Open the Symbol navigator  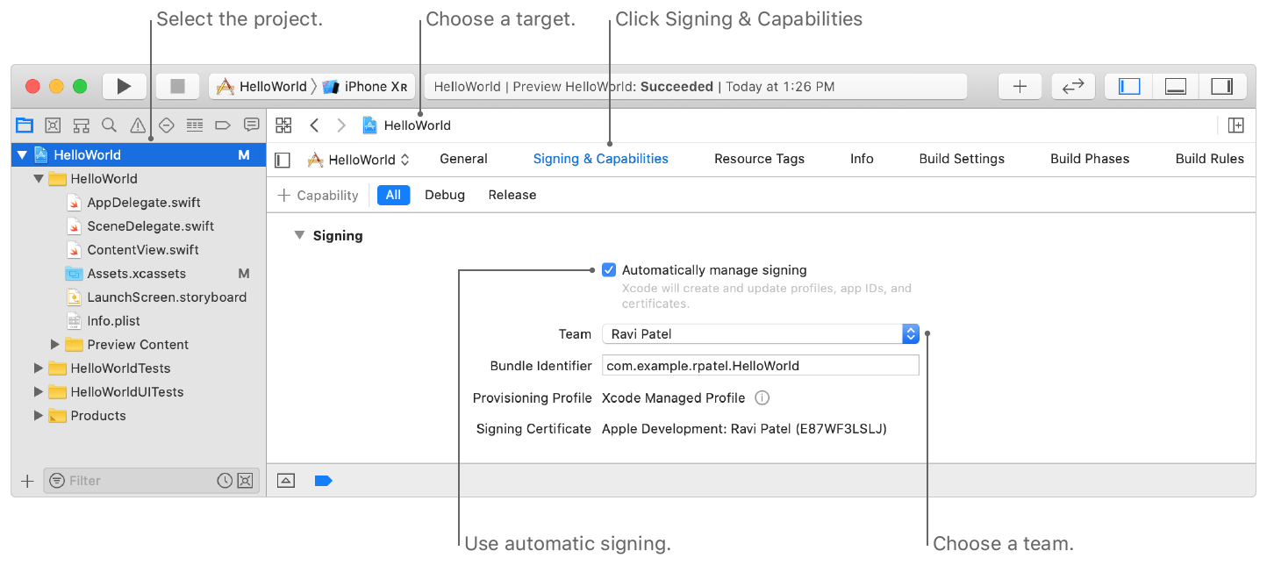pyautogui.click(x=82, y=125)
